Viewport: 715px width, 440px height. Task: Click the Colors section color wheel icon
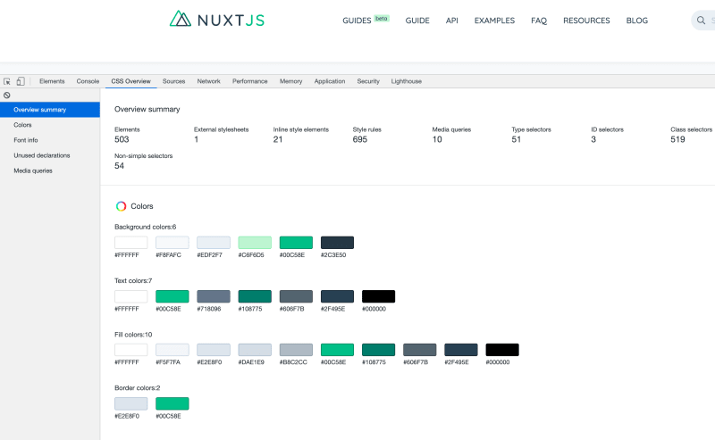click(x=121, y=206)
